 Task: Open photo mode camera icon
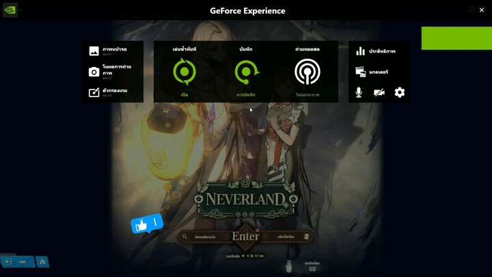pyautogui.click(x=94, y=72)
